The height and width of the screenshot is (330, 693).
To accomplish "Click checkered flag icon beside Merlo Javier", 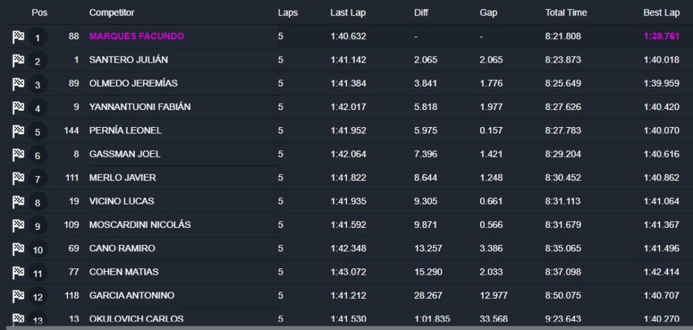I will click(x=18, y=178).
